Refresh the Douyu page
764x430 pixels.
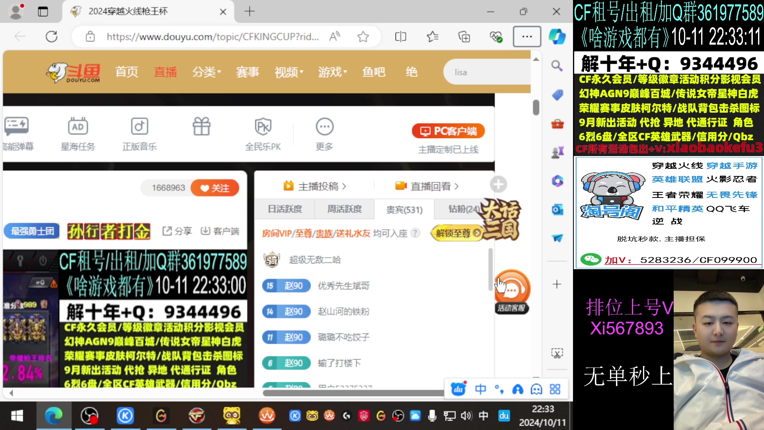[52, 37]
